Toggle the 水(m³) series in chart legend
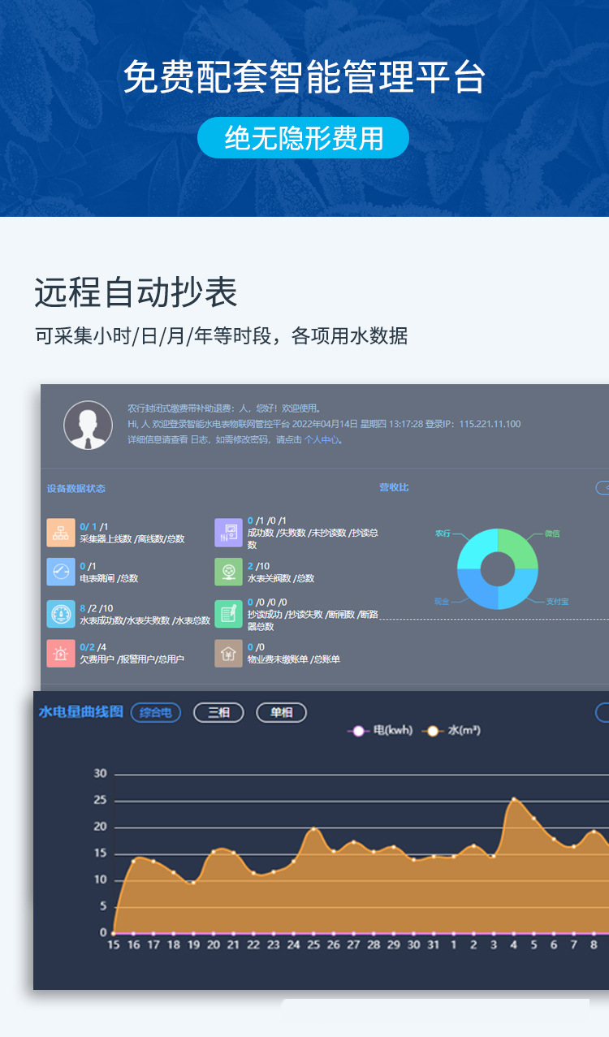Viewport: 609px width, 1037px height. (x=453, y=731)
